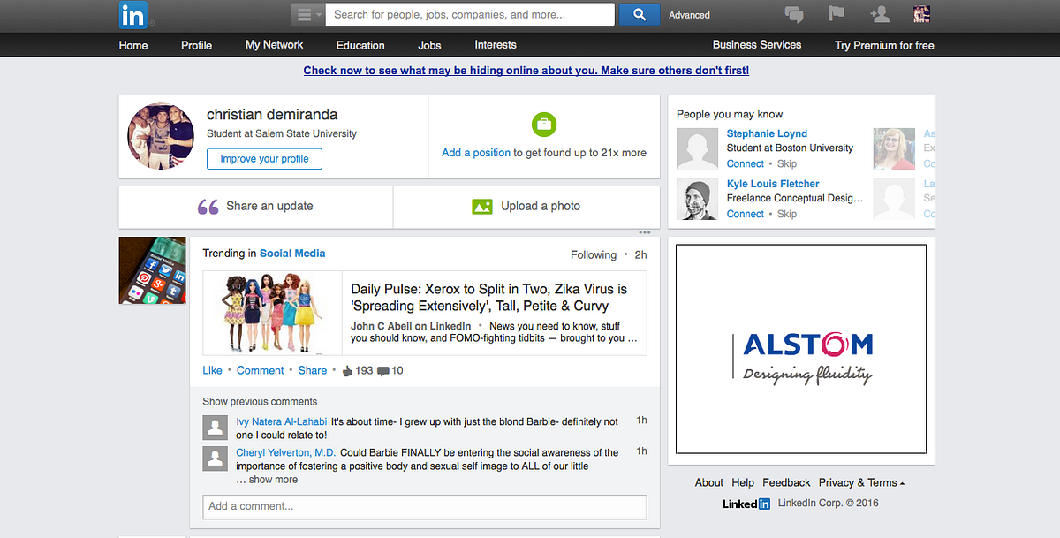Go to the Home menu
The width and height of the screenshot is (1060, 538).
point(133,45)
